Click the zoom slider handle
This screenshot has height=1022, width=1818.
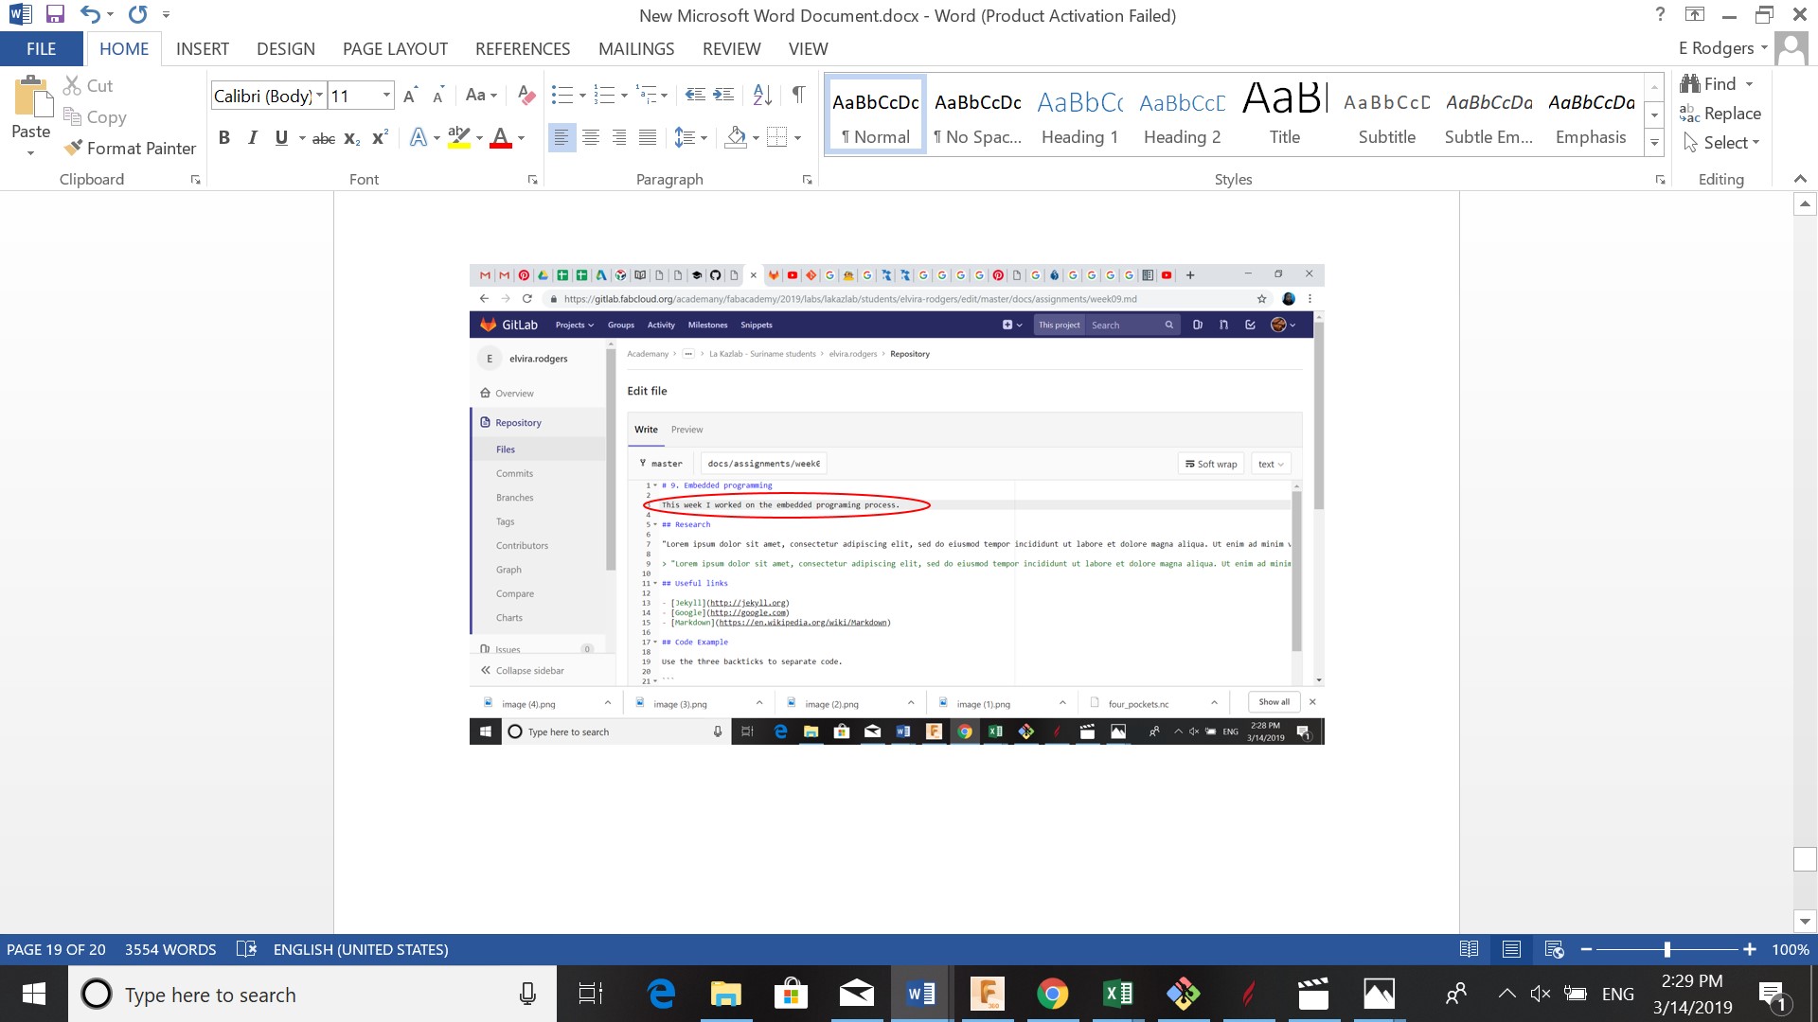(x=1666, y=949)
